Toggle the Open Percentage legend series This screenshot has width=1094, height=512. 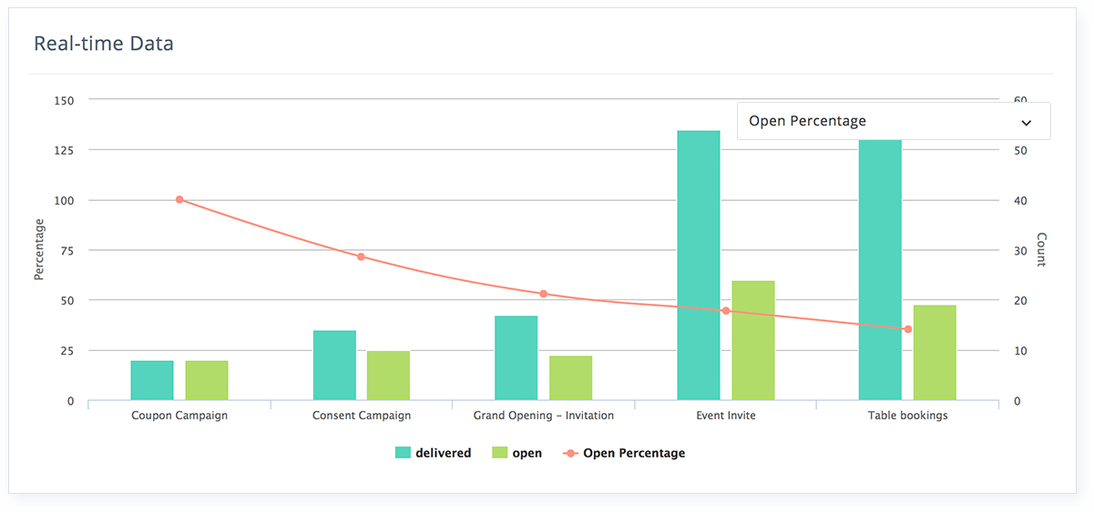pos(623,453)
